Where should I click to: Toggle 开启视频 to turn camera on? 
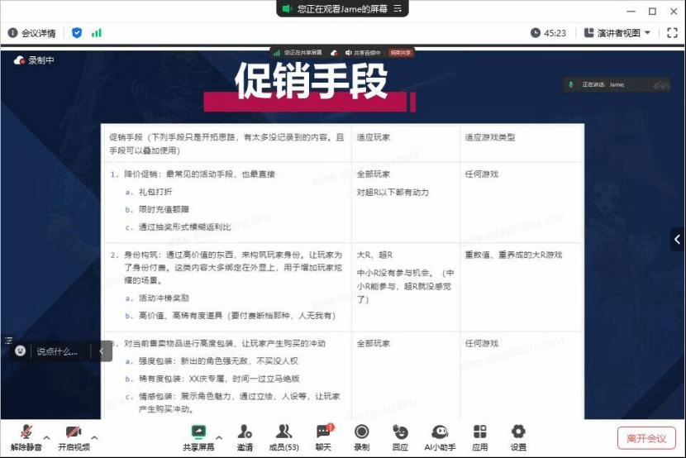[74, 436]
